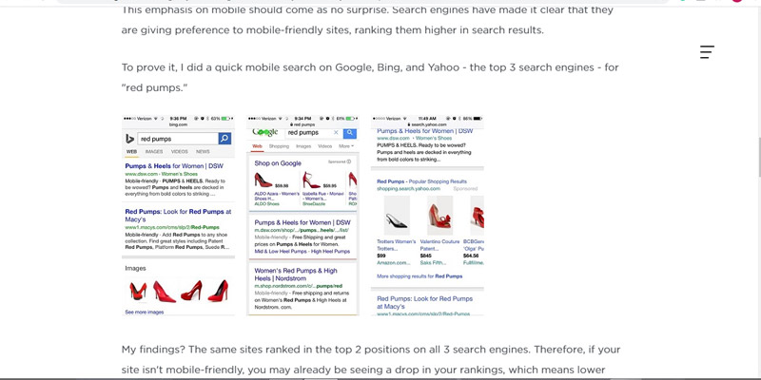Image resolution: width=761 pixels, height=380 pixels.
Task: Clear the Google red pumps search box
Action: pyautogui.click(x=336, y=133)
